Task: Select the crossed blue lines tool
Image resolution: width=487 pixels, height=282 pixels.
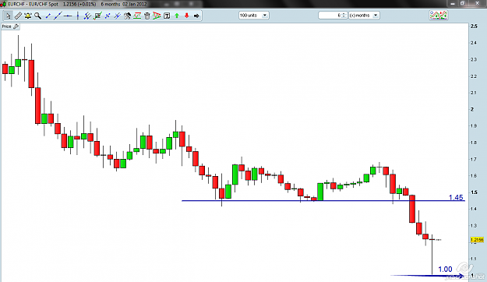Action: pyautogui.click(x=108, y=16)
